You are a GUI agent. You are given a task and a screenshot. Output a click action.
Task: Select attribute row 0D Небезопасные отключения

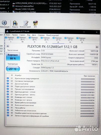click(x=51, y=111)
